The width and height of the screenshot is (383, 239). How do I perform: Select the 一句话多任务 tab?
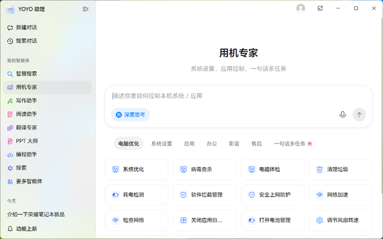click(290, 144)
